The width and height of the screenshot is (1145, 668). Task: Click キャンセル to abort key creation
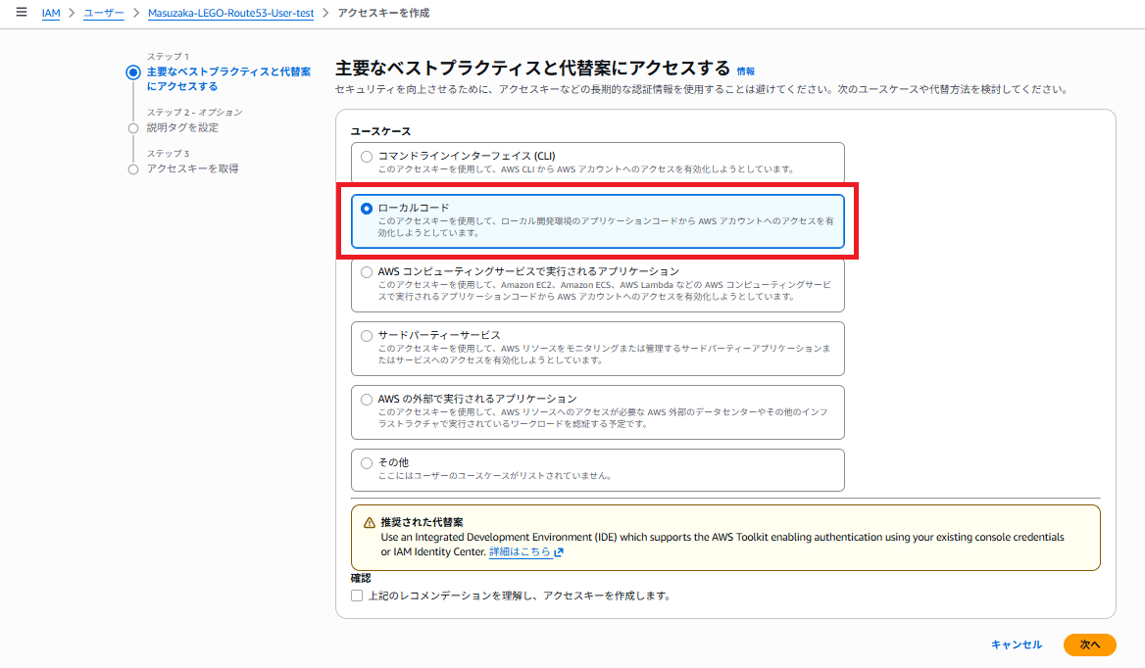tap(1016, 644)
